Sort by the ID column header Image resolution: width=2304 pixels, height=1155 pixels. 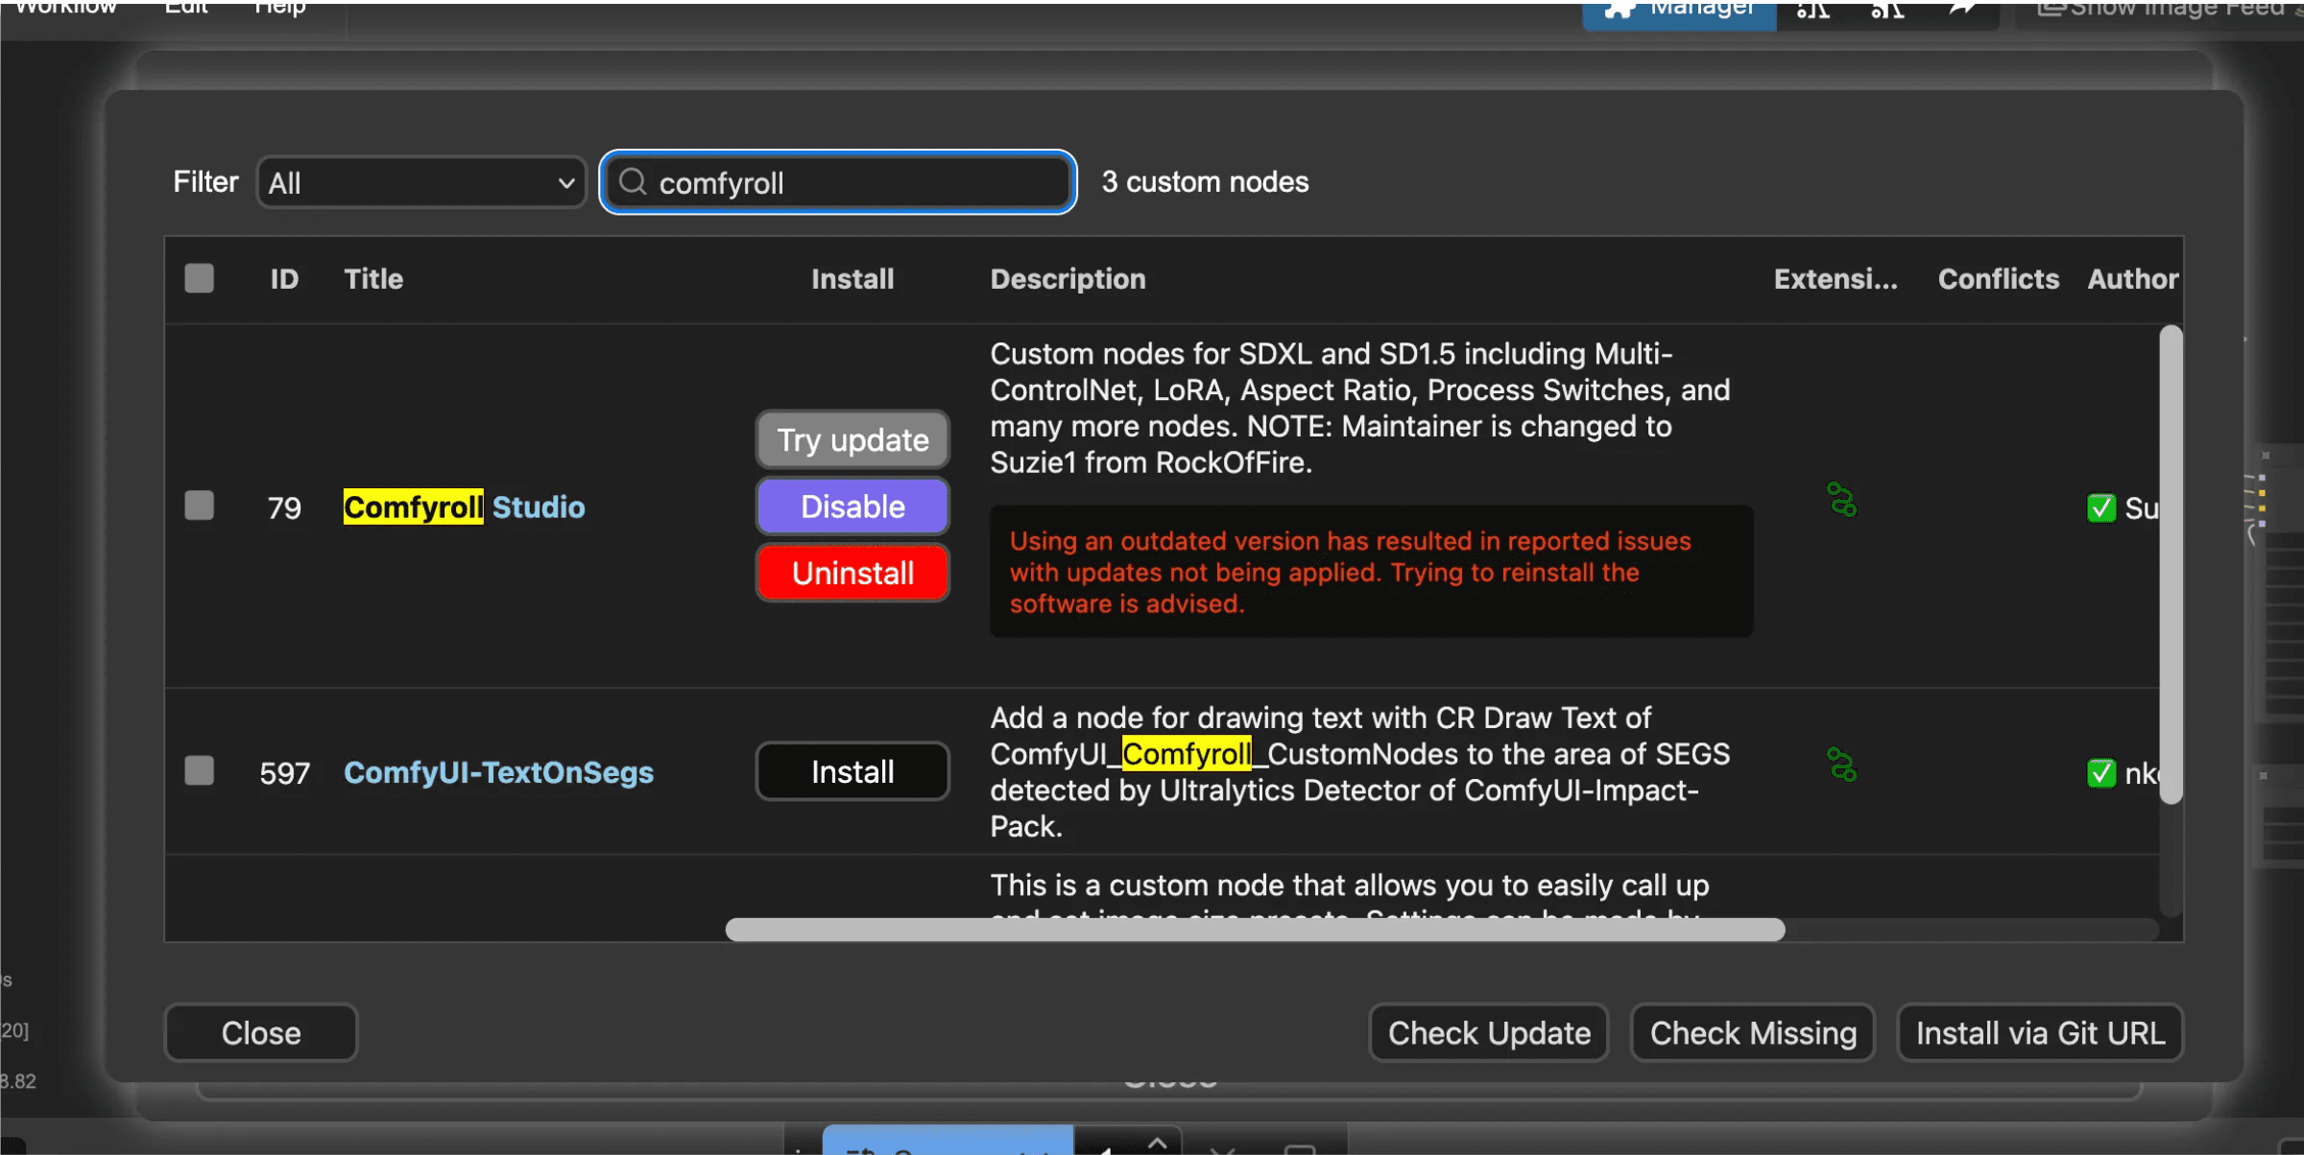point(284,279)
